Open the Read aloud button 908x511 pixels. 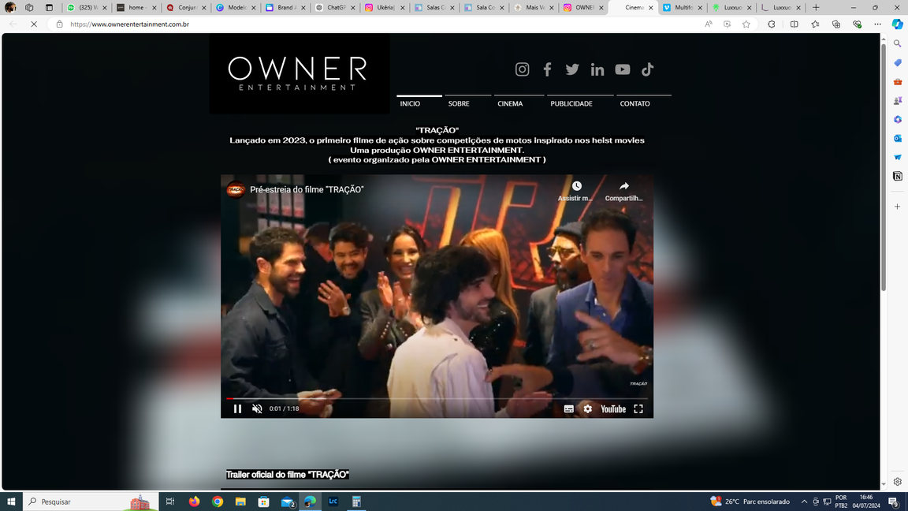coord(709,24)
